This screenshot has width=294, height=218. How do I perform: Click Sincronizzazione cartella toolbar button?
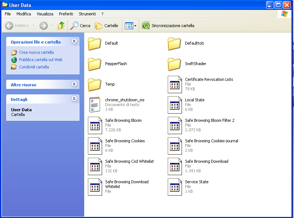point(168,26)
